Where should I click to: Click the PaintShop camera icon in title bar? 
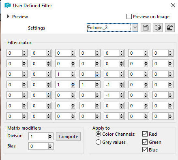point(8,6)
